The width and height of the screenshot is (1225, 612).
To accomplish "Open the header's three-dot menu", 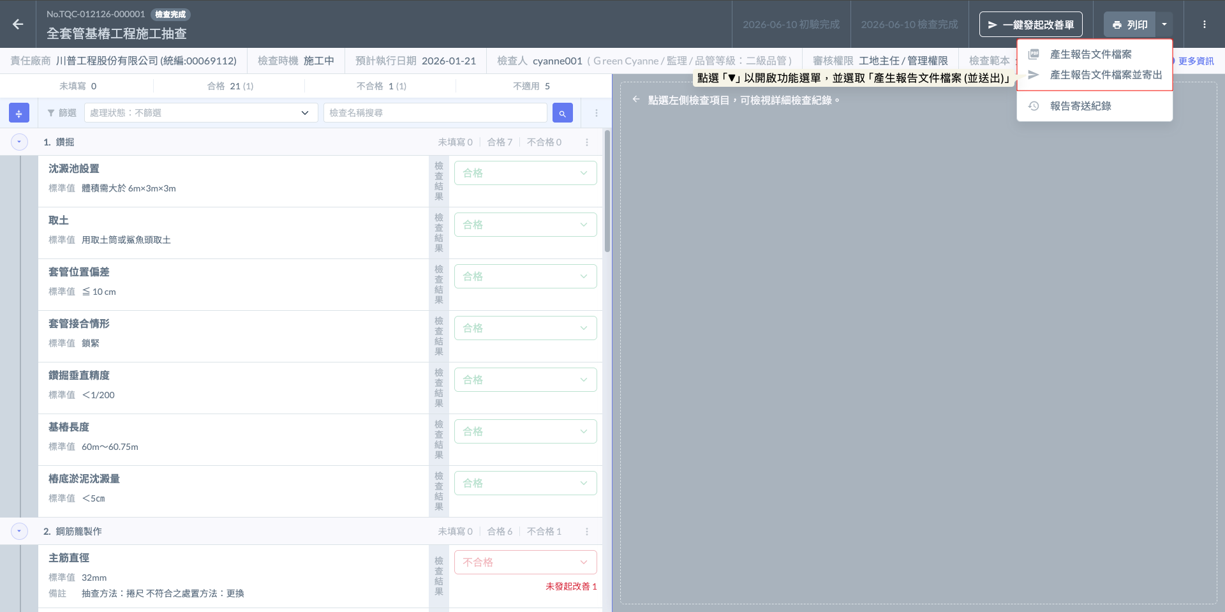I will coord(1204,24).
